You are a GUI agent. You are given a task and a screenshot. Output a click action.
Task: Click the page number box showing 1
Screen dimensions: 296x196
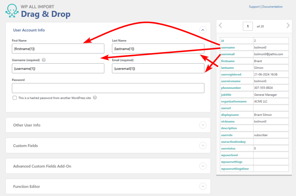(248, 26)
